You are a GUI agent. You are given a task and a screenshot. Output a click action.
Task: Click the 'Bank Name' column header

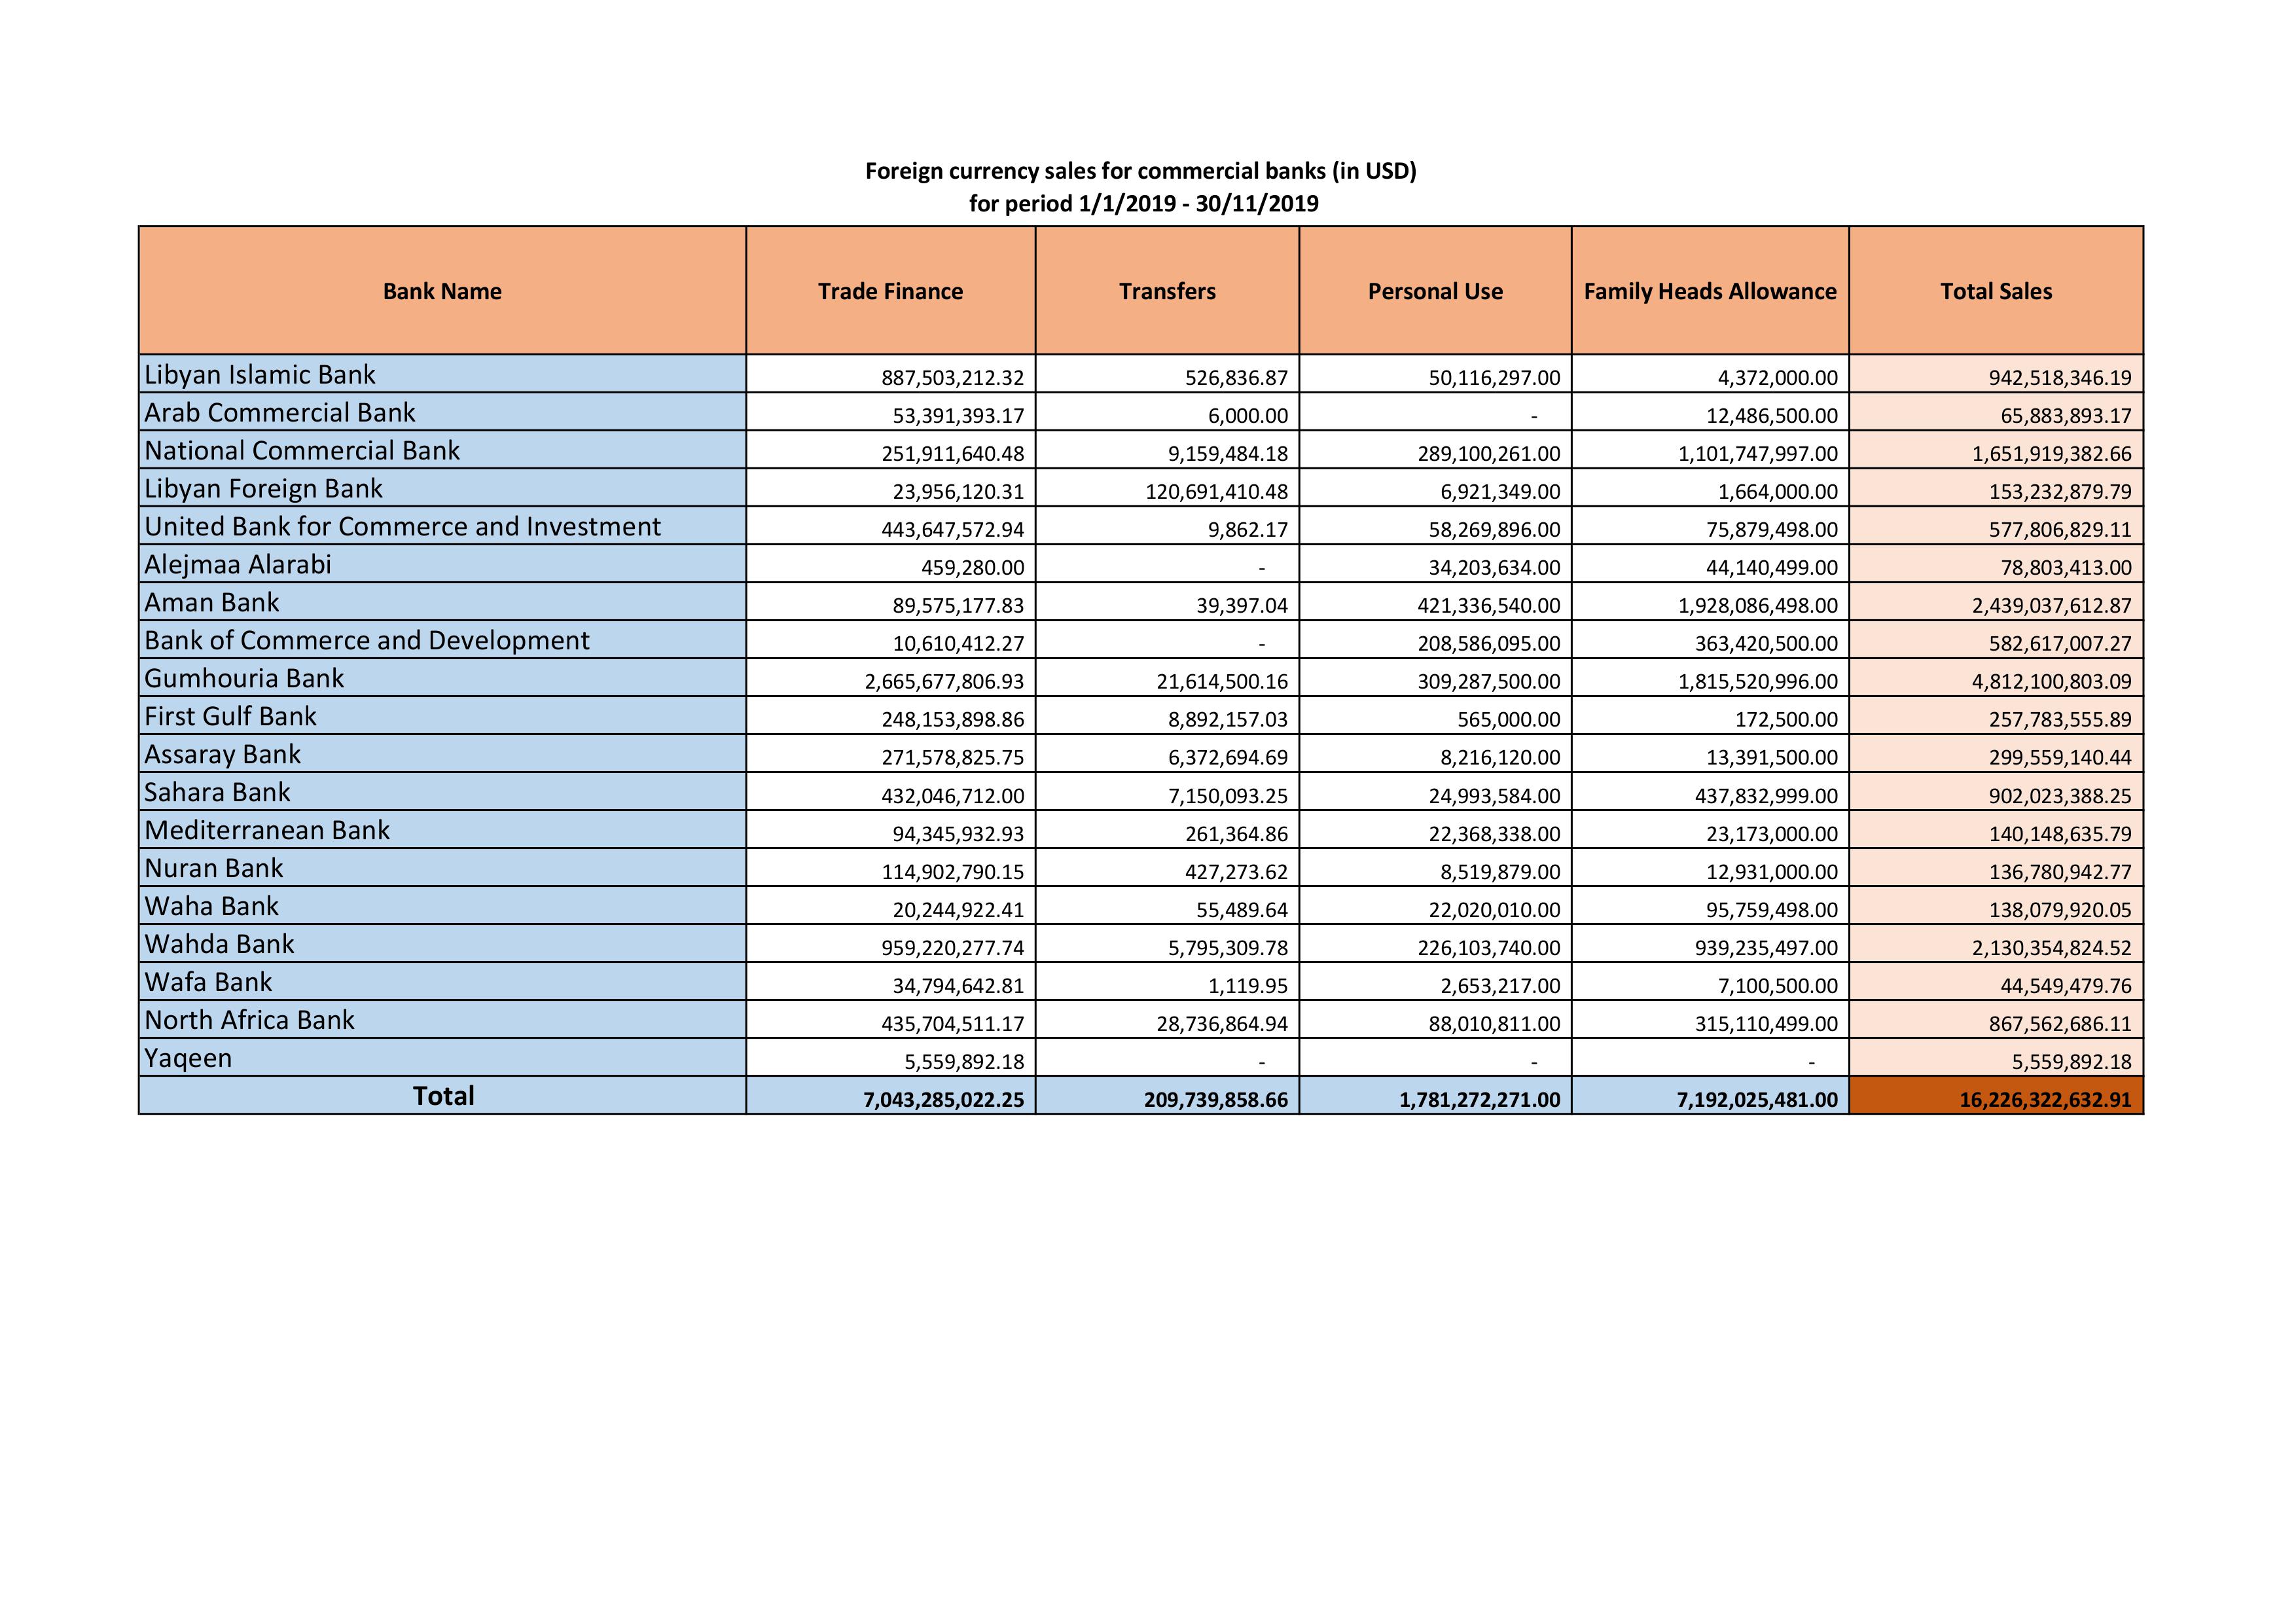[x=442, y=291]
